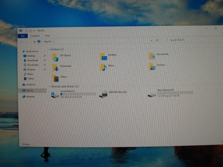This screenshot has width=223, height=167.
Task: Click the Search This PC field
Action: [193, 40]
